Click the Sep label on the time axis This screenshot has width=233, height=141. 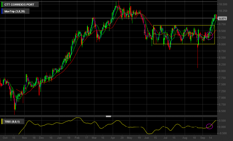click(x=203, y=138)
